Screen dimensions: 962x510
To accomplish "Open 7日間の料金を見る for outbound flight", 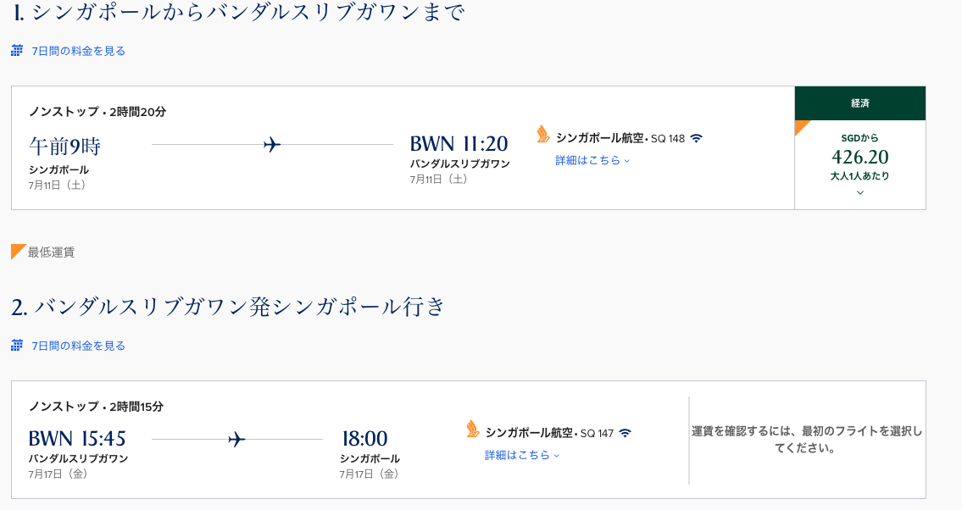I will point(78,51).
